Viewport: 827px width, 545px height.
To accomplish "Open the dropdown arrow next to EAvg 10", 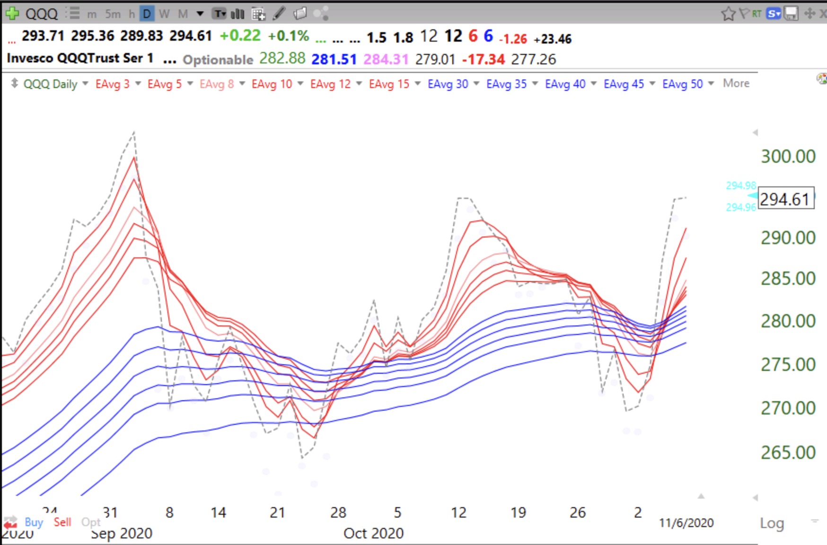I will 300,84.
